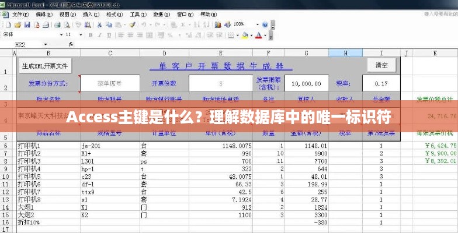Create a new workbook from toolbar
This screenshot has width=458, height=233.
pyautogui.click(x=8, y=25)
